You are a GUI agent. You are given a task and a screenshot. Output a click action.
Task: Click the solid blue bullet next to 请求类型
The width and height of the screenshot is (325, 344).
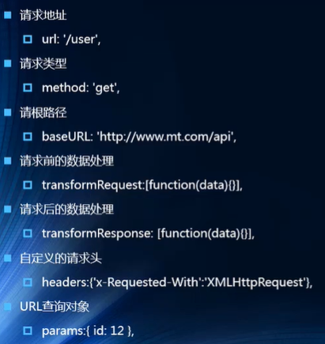coord(8,63)
